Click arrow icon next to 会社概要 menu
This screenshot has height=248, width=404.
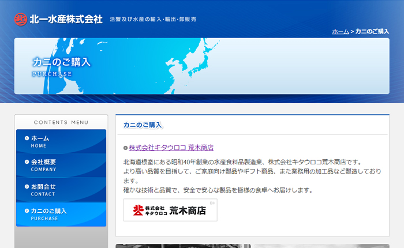coord(27,161)
